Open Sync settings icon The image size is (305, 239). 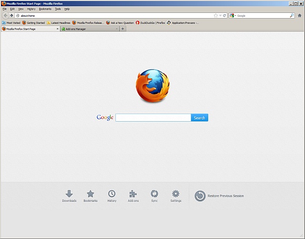tap(154, 196)
